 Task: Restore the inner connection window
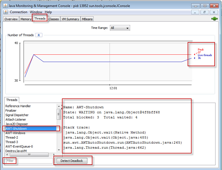point(205,12)
